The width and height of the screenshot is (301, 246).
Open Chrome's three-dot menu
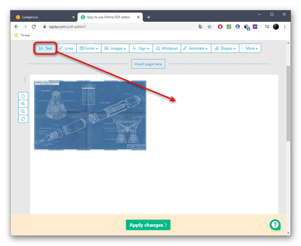[x=285, y=27]
